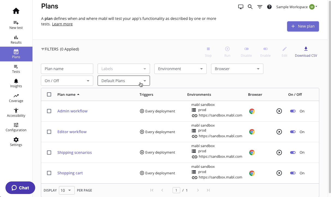Toggle Editor workflow On switch

pos(293,132)
